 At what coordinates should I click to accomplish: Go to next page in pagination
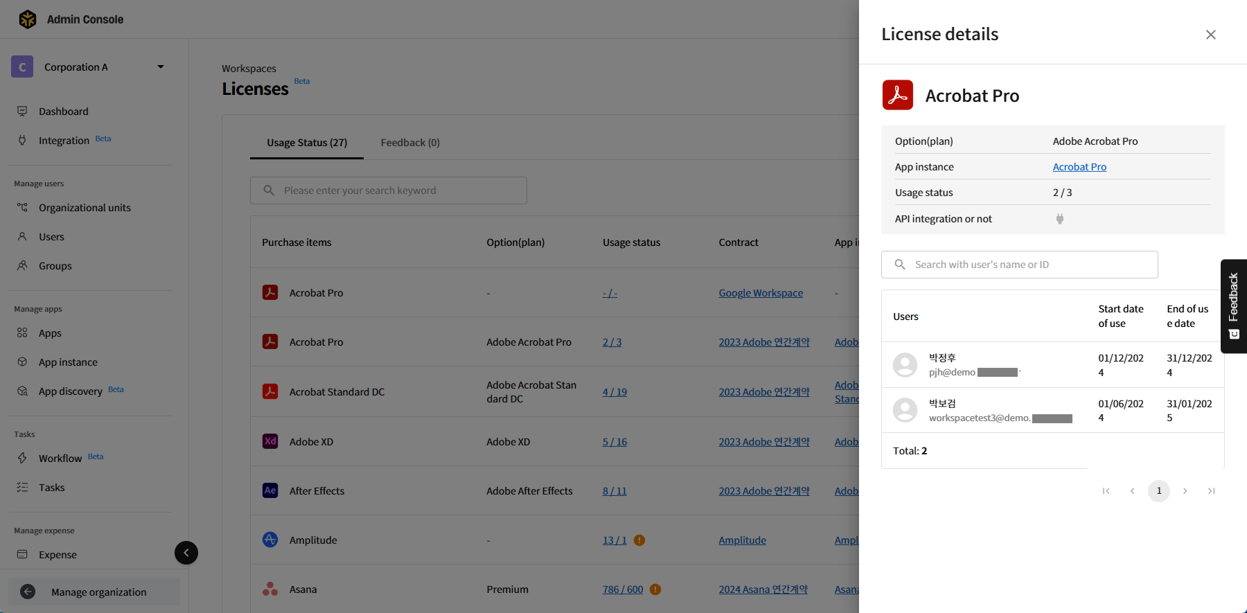point(1185,491)
